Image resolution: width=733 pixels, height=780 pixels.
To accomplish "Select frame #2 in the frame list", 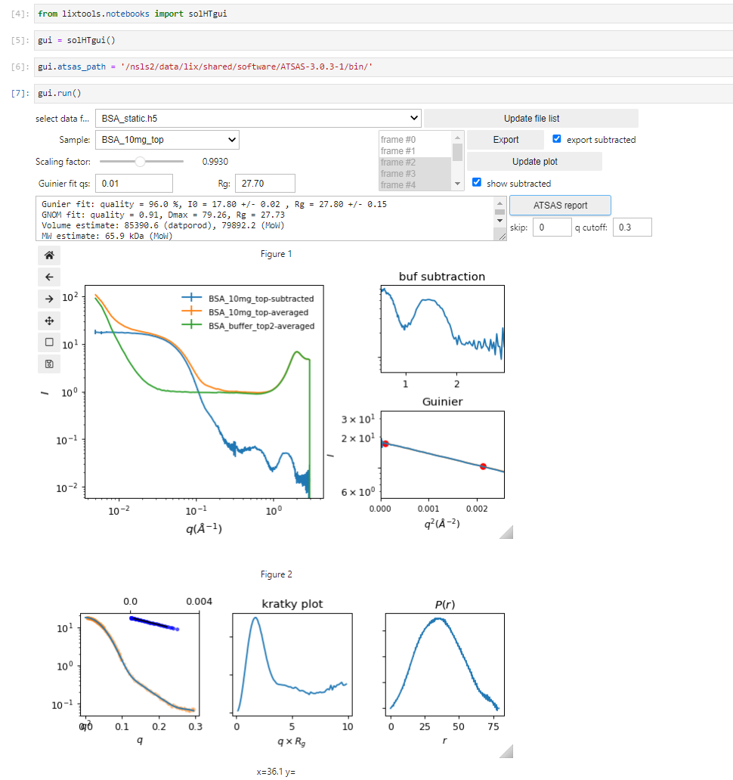I will click(415, 162).
